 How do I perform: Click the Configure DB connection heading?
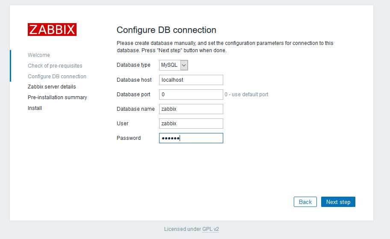click(166, 30)
